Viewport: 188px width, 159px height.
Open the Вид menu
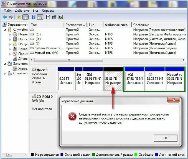point(35,11)
